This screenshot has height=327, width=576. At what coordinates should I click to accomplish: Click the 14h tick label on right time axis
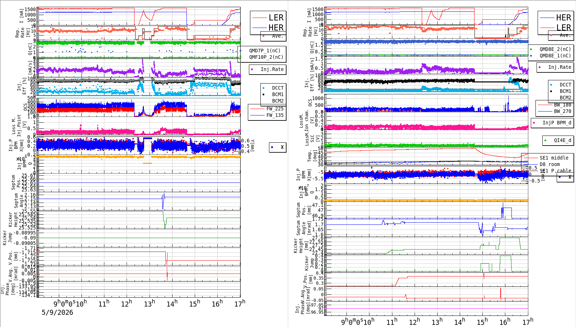pyautogui.click(x=459, y=322)
